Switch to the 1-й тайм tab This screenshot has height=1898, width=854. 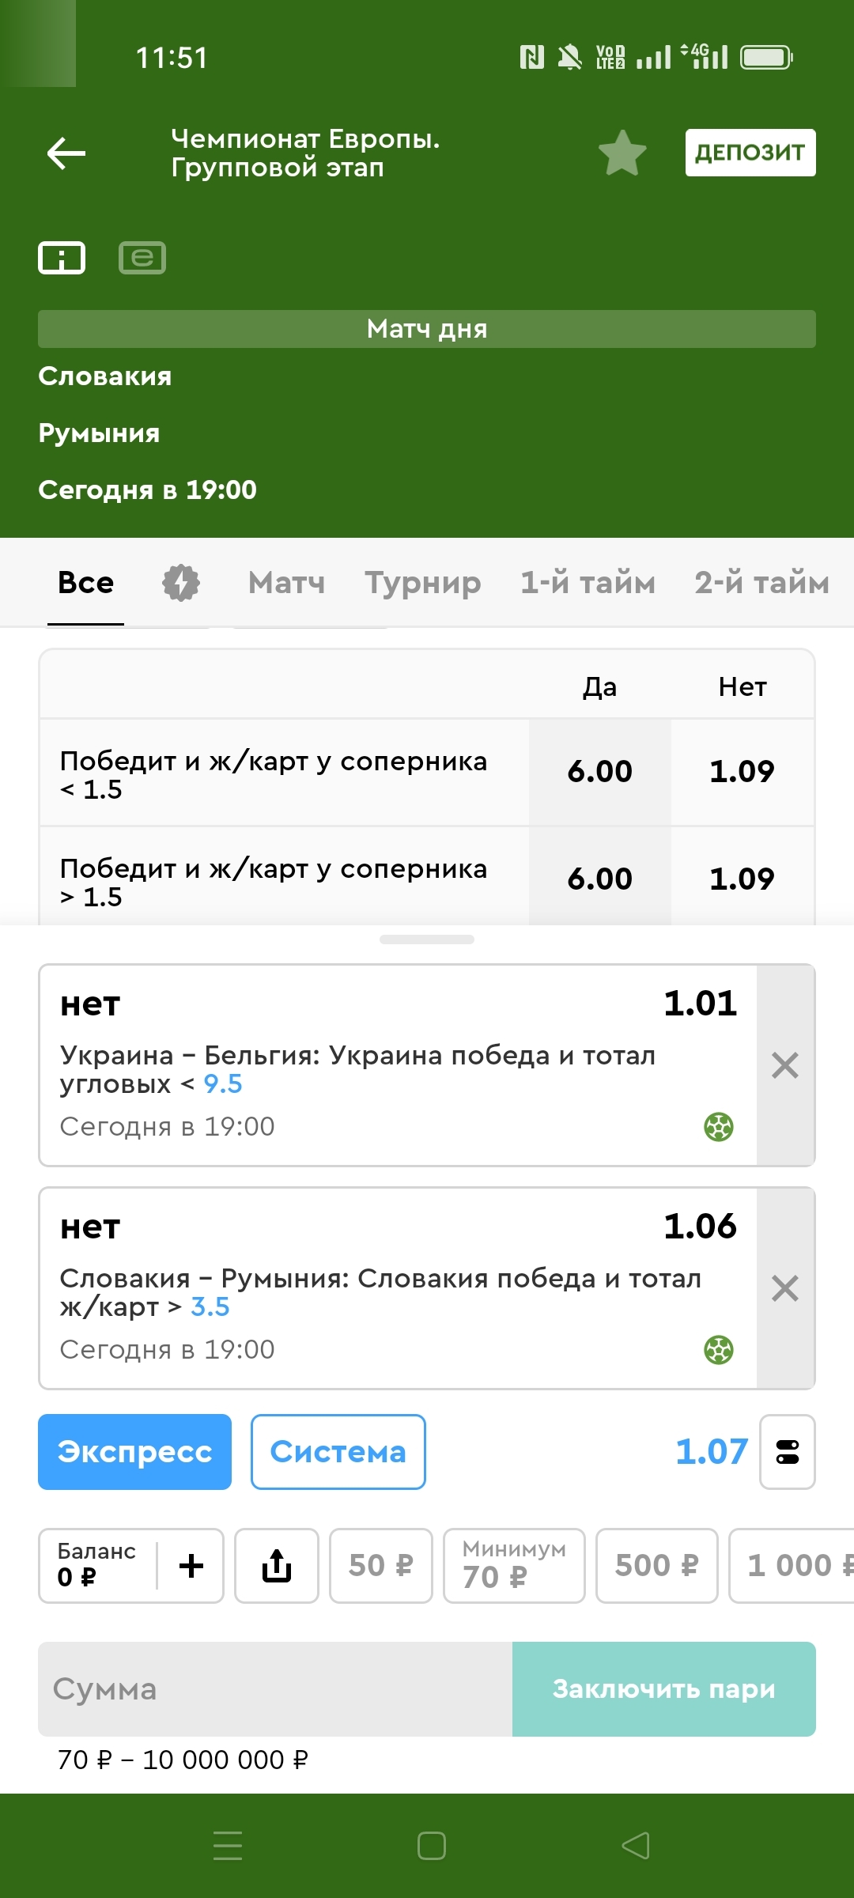click(588, 583)
